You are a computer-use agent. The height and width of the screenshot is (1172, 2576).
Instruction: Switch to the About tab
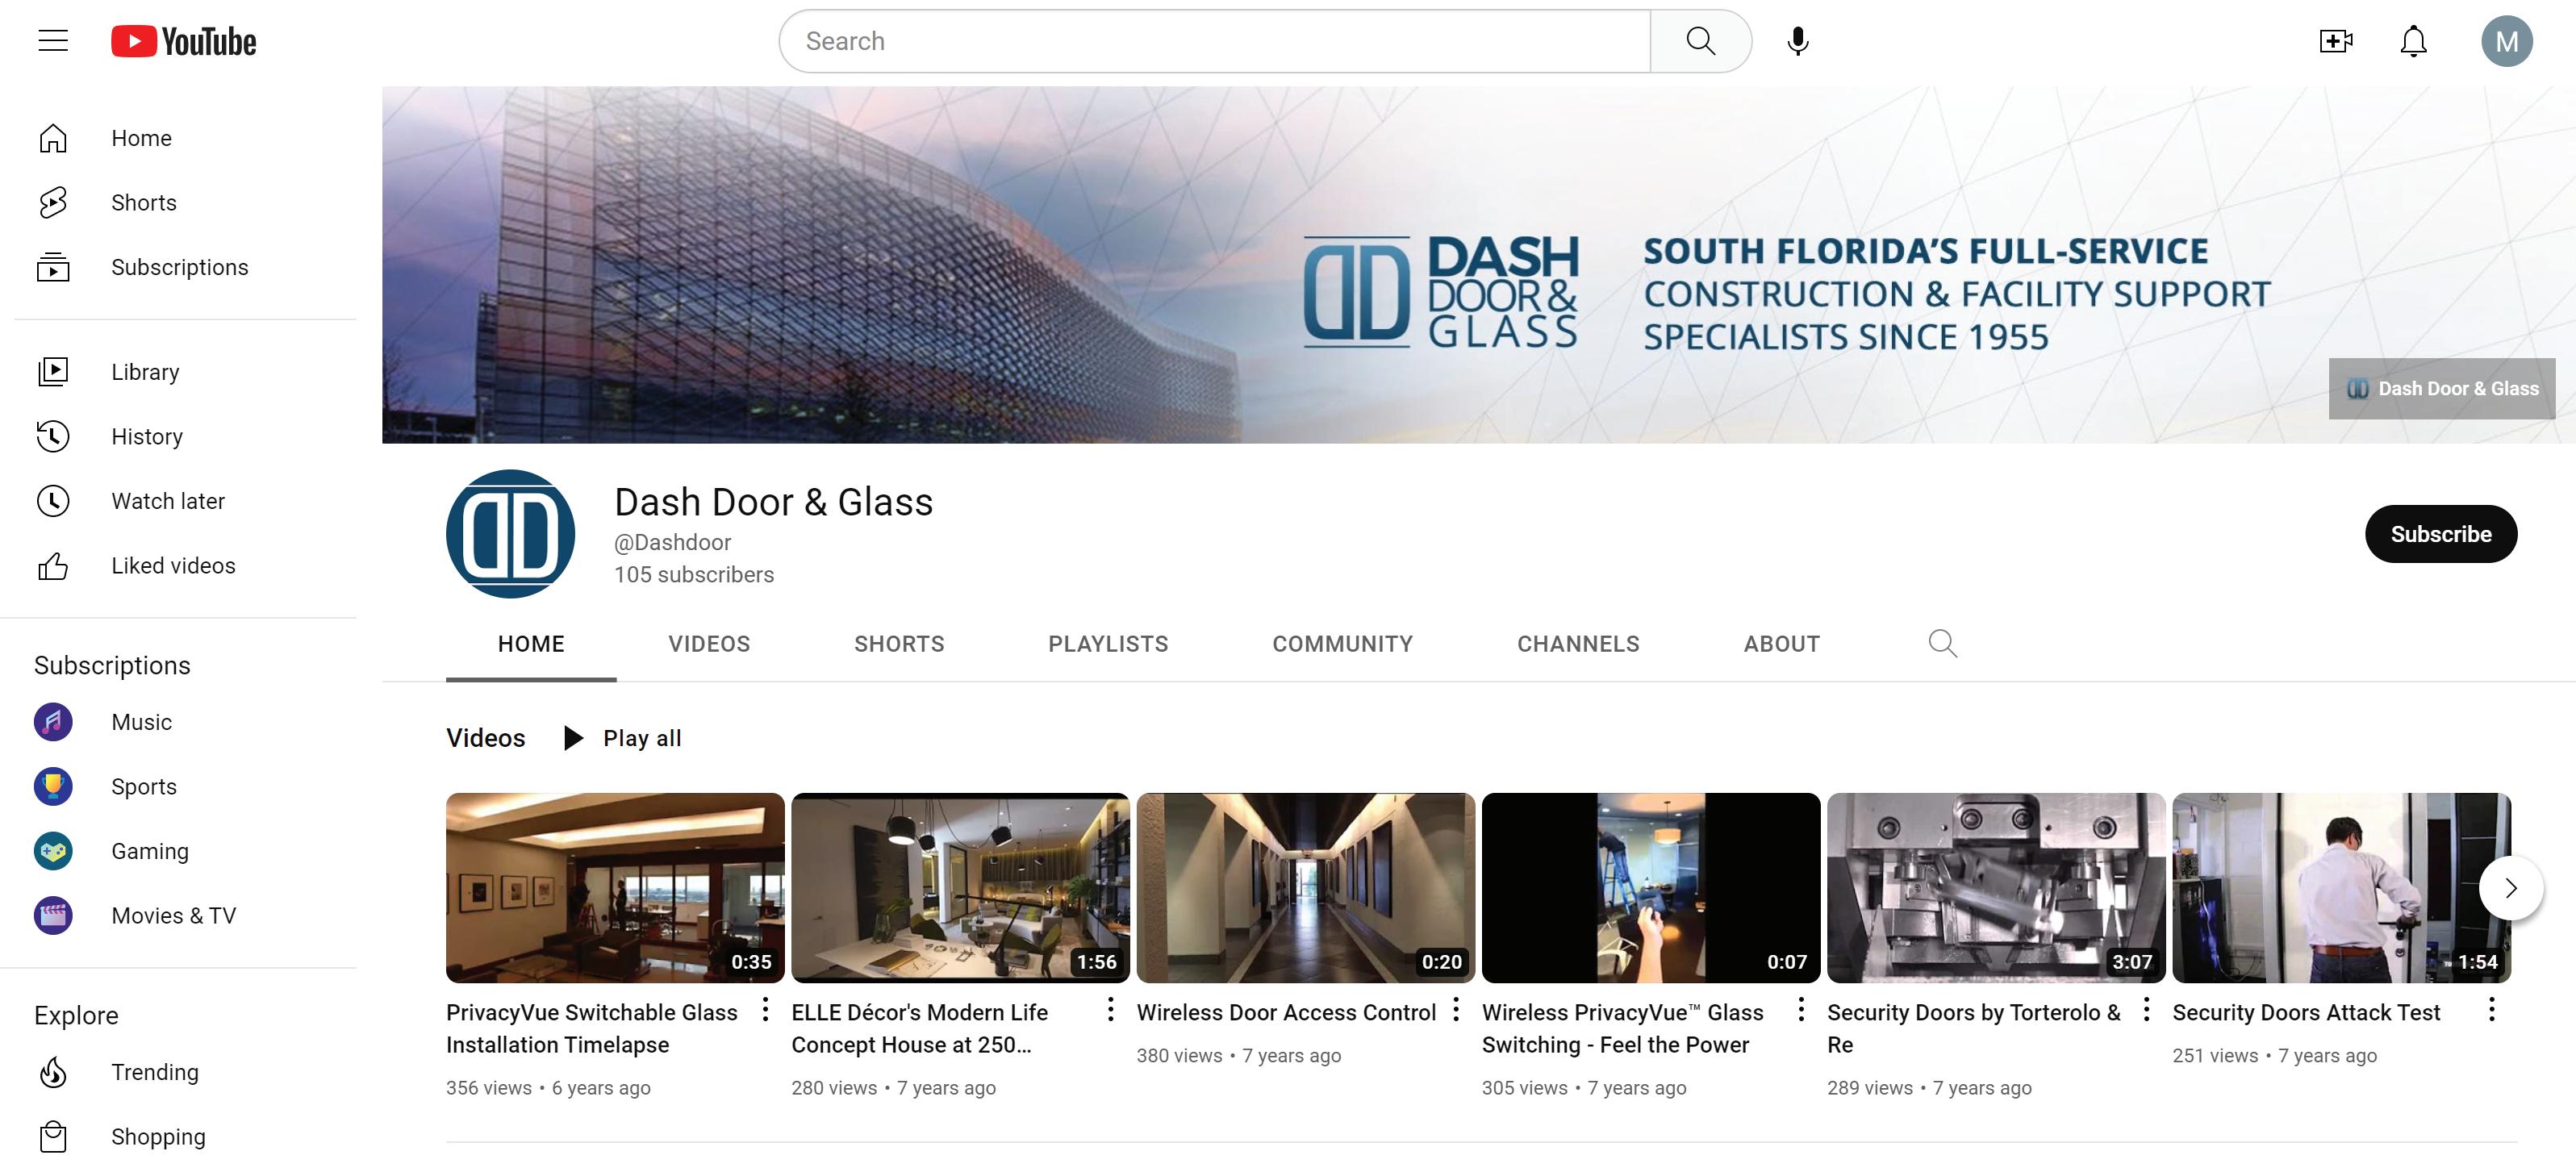pyautogui.click(x=1781, y=644)
